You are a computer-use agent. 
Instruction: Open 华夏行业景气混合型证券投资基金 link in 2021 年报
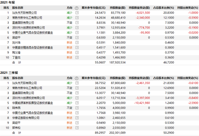pyautogui.click(x=32, y=33)
